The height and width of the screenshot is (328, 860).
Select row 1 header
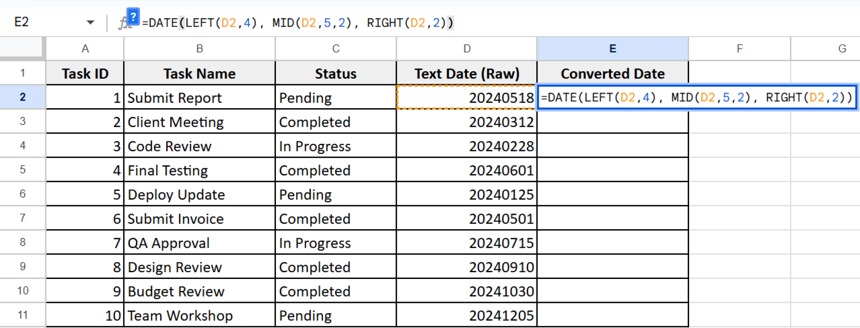(x=22, y=73)
